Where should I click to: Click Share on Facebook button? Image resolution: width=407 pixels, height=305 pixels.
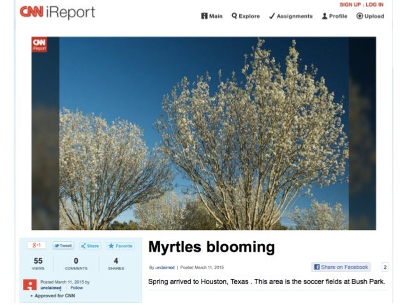point(341,267)
